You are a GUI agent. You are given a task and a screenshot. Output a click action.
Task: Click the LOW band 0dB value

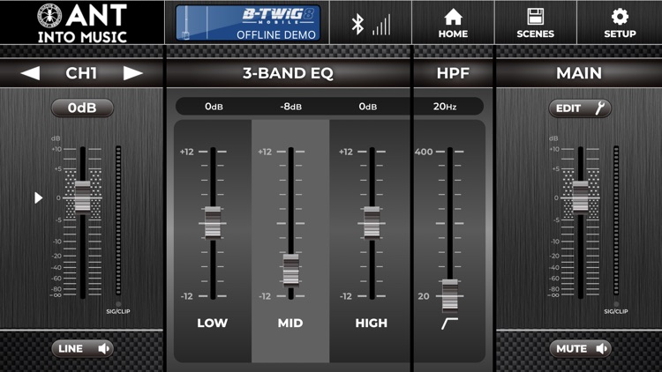pyautogui.click(x=214, y=107)
